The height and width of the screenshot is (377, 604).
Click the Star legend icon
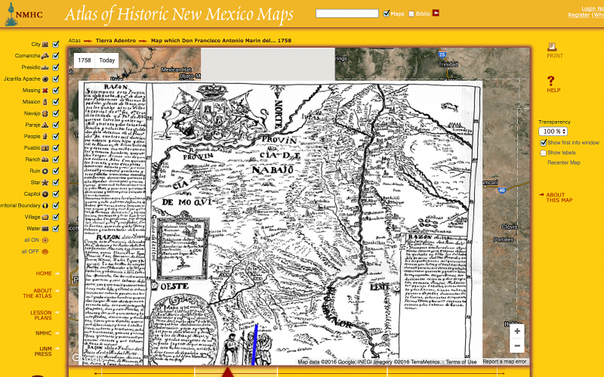click(45, 182)
